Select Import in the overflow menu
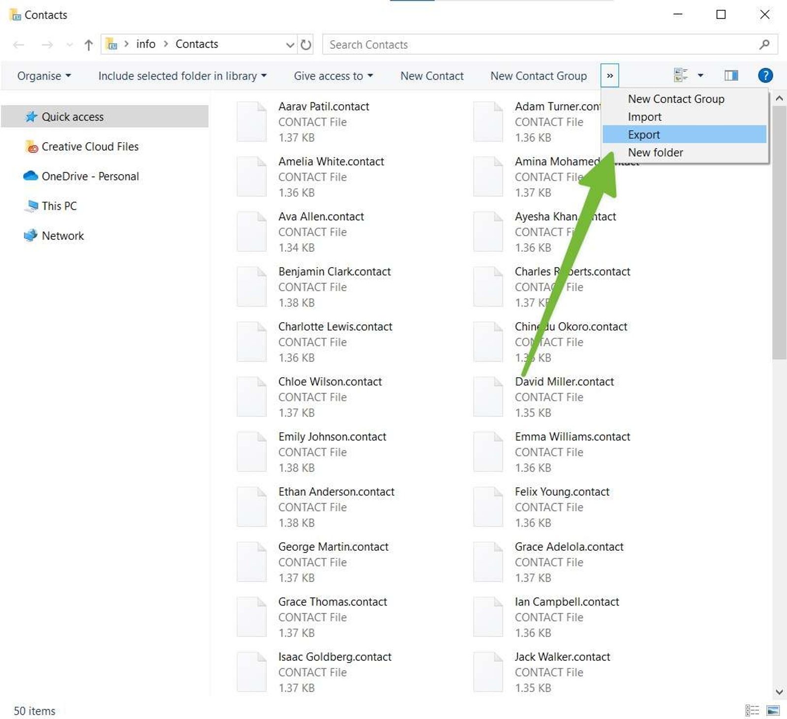Viewport: 787px width, 719px height. 685,117
